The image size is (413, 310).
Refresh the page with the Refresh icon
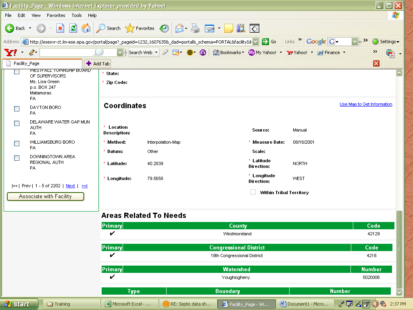[x=73, y=28]
